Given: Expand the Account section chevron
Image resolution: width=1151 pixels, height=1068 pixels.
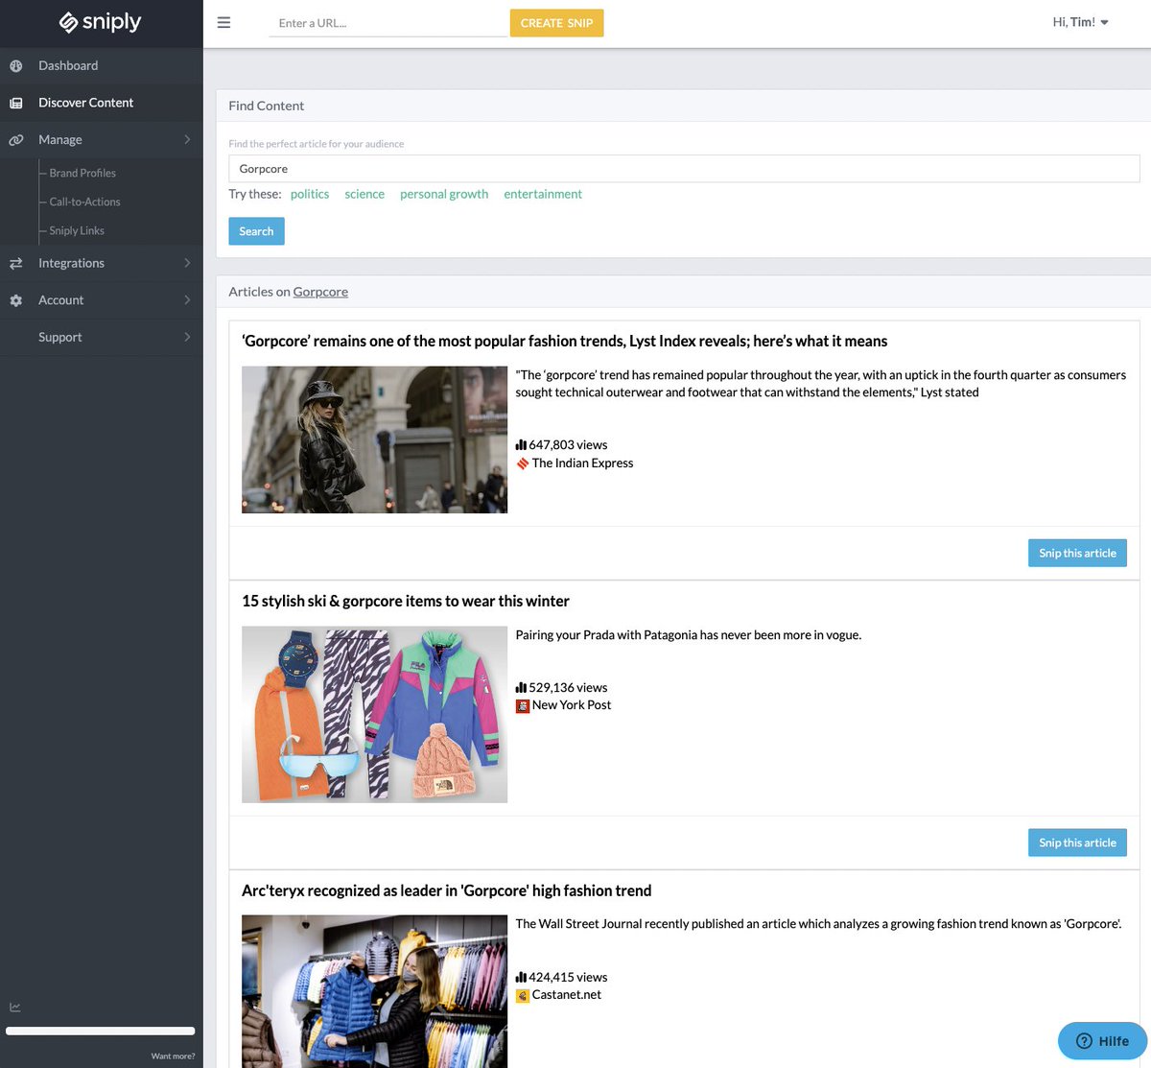Looking at the screenshot, I should click(x=187, y=300).
